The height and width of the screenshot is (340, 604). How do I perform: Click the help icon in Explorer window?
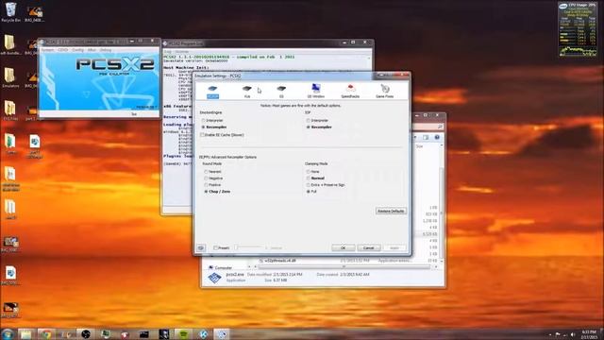(x=437, y=137)
